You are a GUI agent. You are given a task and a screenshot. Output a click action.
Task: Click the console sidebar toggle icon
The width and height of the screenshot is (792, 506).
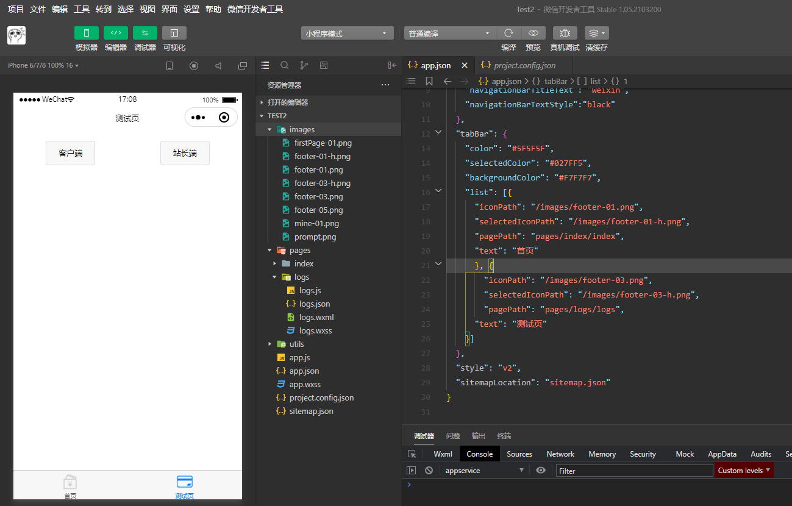coord(412,471)
